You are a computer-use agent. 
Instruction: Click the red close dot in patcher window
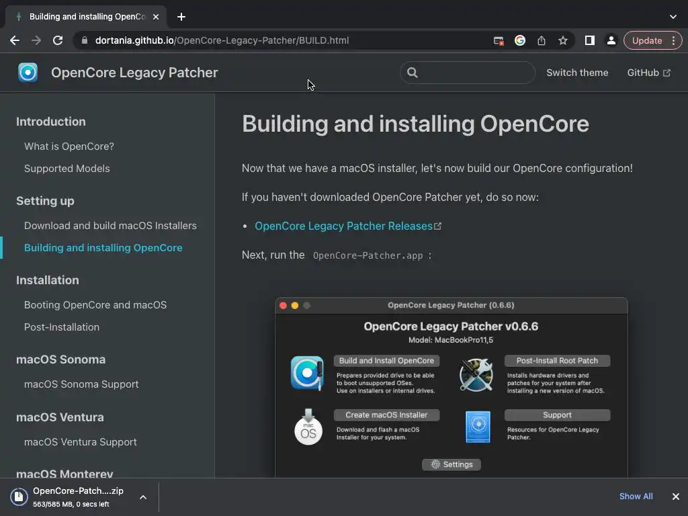[284, 306]
